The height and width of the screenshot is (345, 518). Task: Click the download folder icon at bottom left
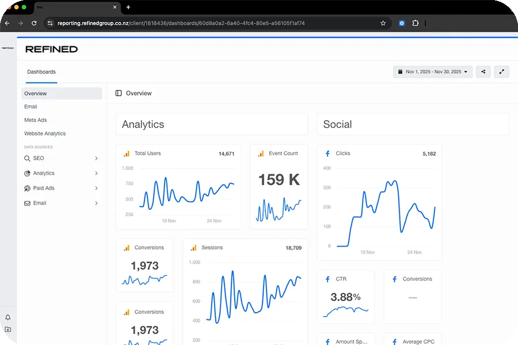pos(8,329)
